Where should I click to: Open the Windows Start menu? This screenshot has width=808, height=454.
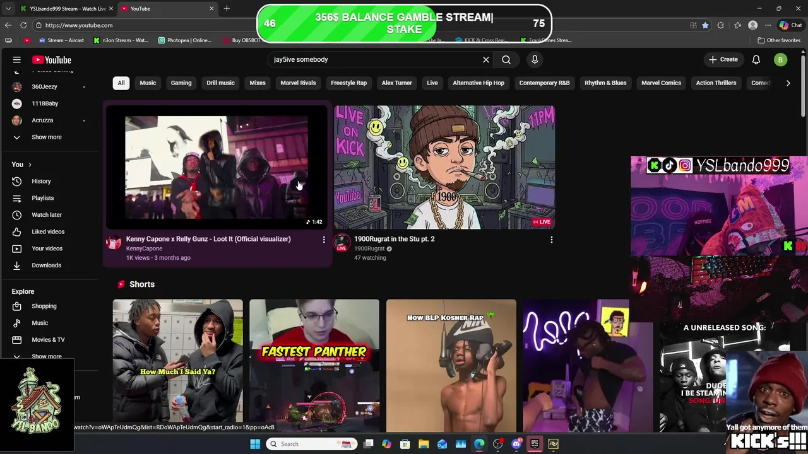255,444
